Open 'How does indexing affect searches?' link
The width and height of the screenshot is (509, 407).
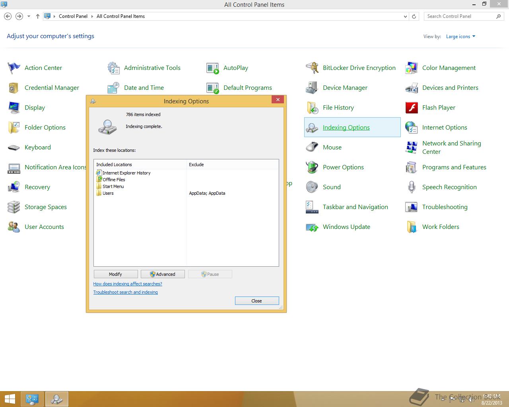tap(128, 284)
